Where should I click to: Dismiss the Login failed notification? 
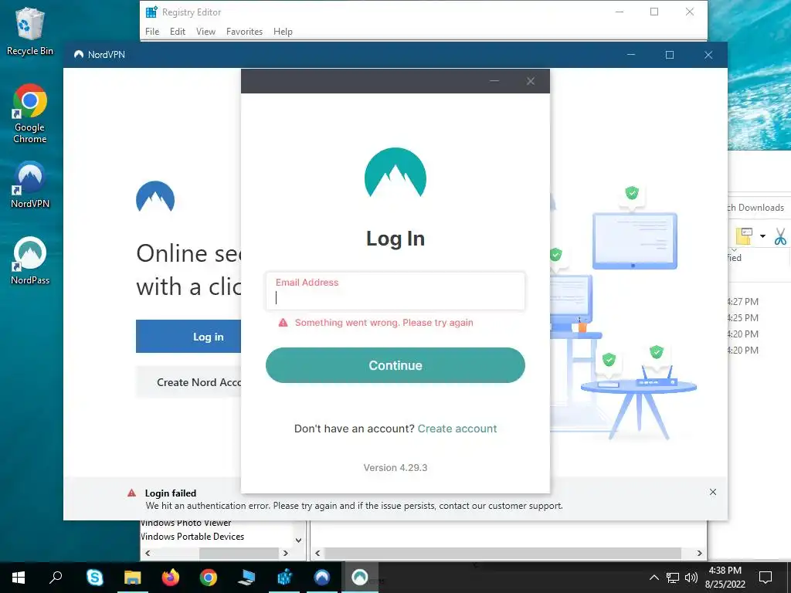[713, 492]
